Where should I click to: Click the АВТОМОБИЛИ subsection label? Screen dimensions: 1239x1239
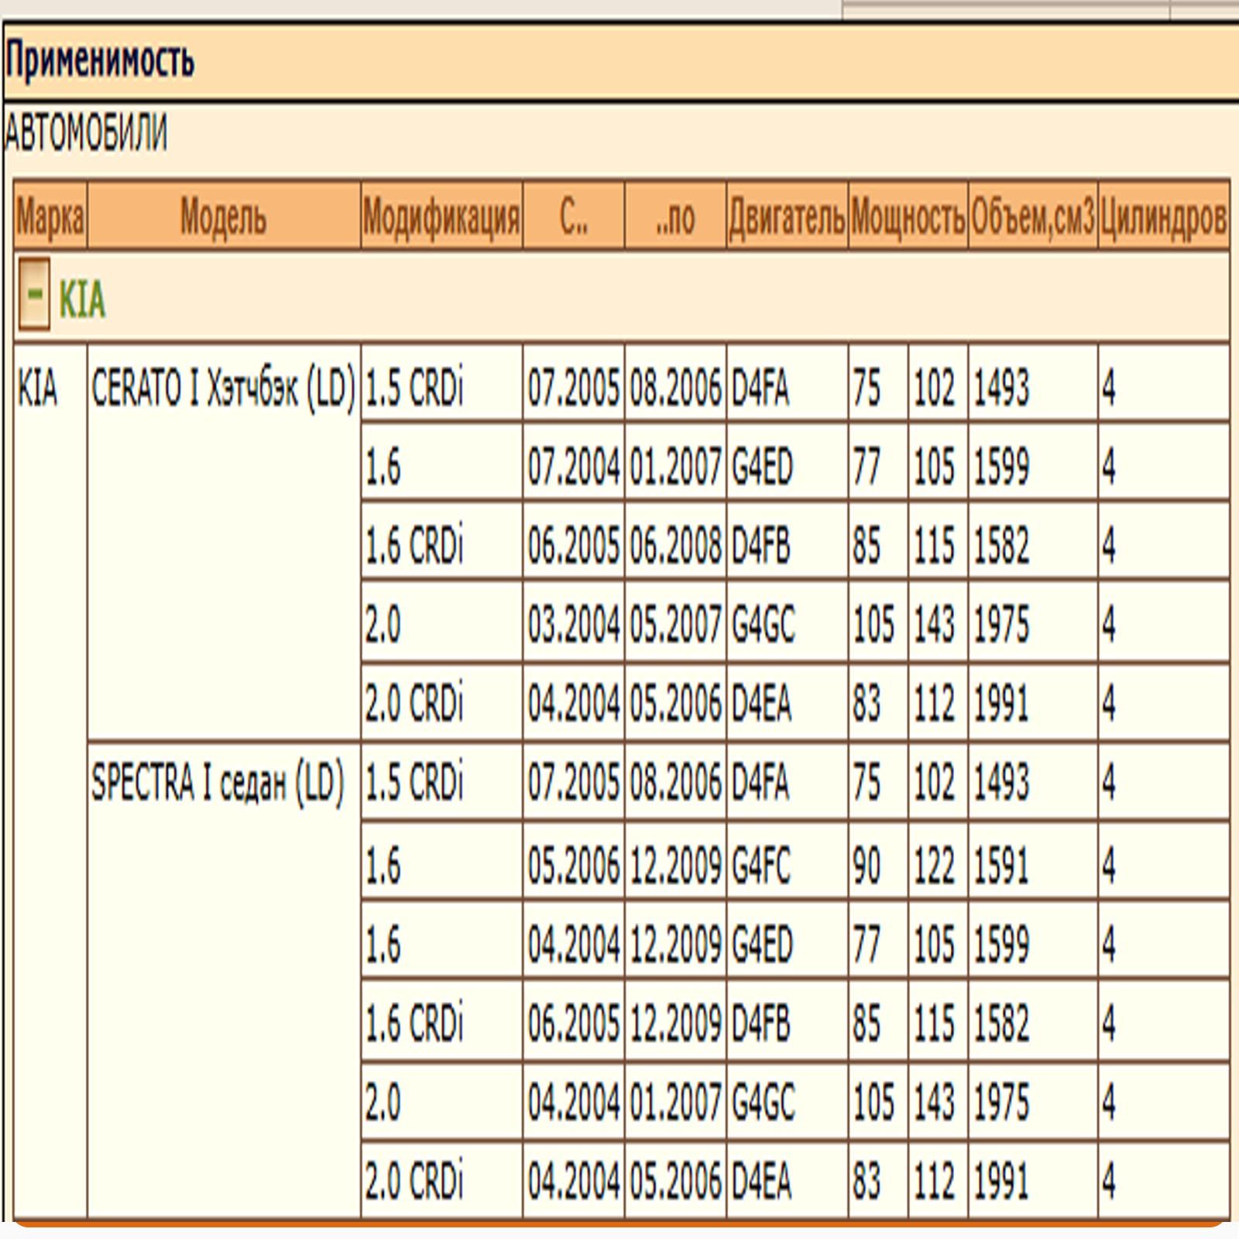[x=85, y=133]
